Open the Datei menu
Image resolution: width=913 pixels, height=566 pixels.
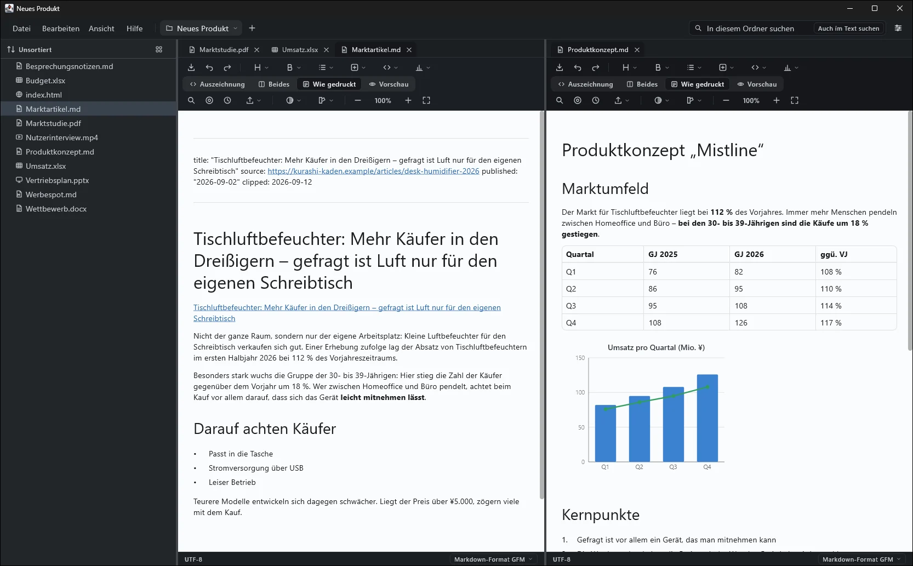21,28
